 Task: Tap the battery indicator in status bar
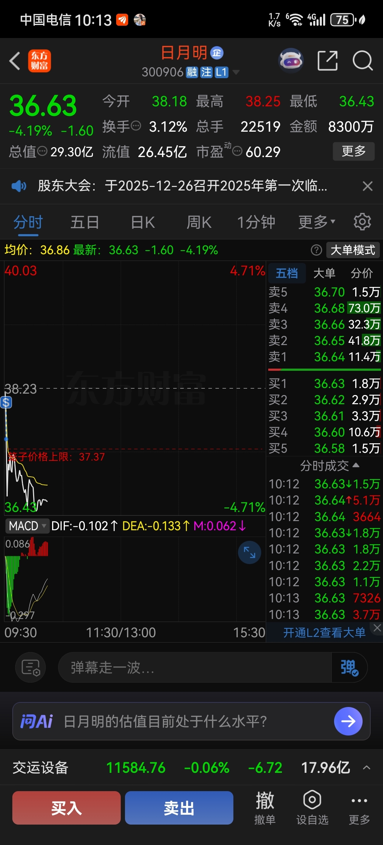(343, 20)
